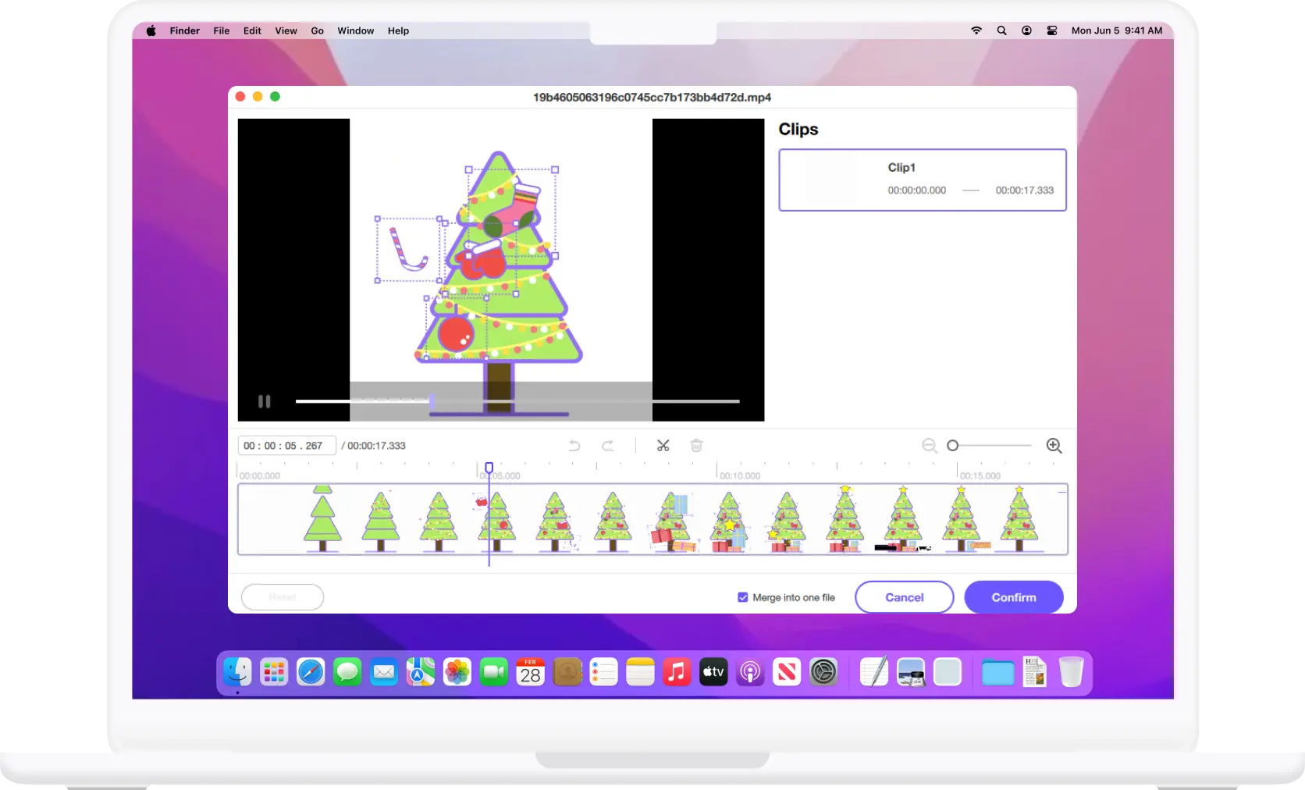Click the redo arrow icon

click(x=607, y=446)
